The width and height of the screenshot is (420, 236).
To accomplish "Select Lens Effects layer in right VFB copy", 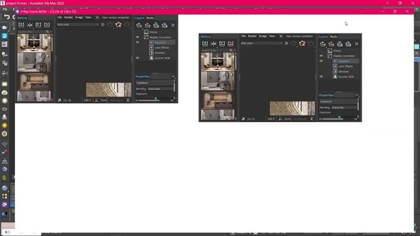I will [346, 66].
